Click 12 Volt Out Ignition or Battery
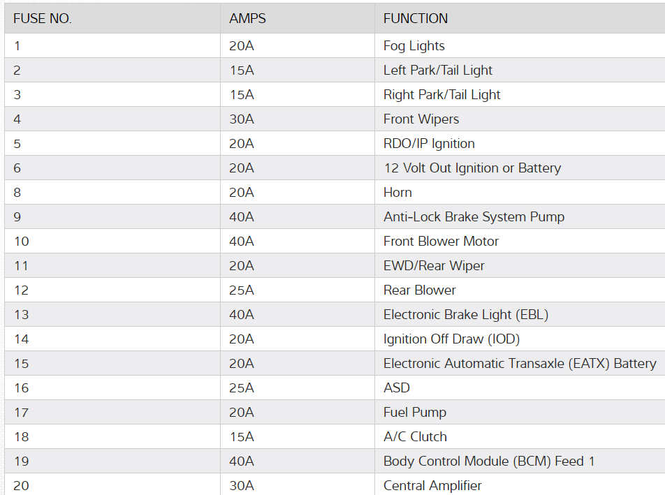The height and width of the screenshot is (495, 665). [472, 168]
